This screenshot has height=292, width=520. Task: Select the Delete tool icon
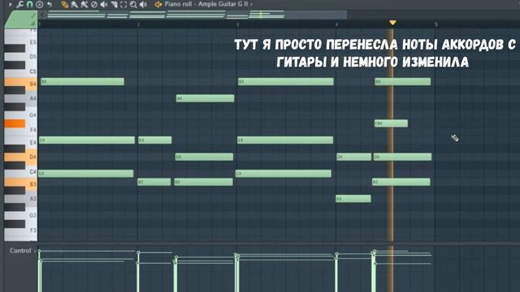[94, 4]
